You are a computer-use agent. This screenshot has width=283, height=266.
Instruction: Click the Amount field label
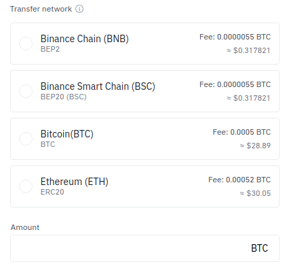point(25,227)
